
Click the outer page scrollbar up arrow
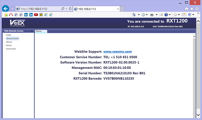click(x=198, y=21)
